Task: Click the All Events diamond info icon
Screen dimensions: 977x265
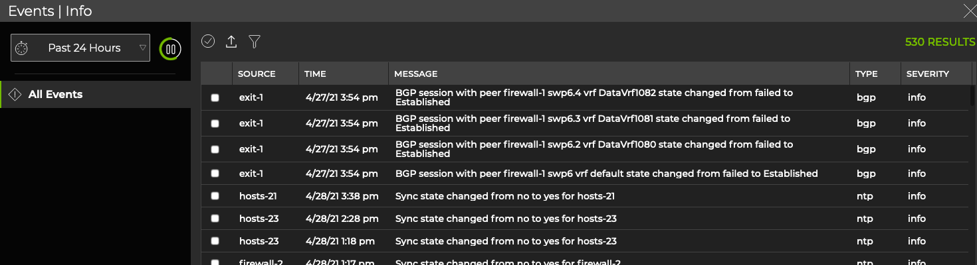Action: pyautogui.click(x=15, y=95)
